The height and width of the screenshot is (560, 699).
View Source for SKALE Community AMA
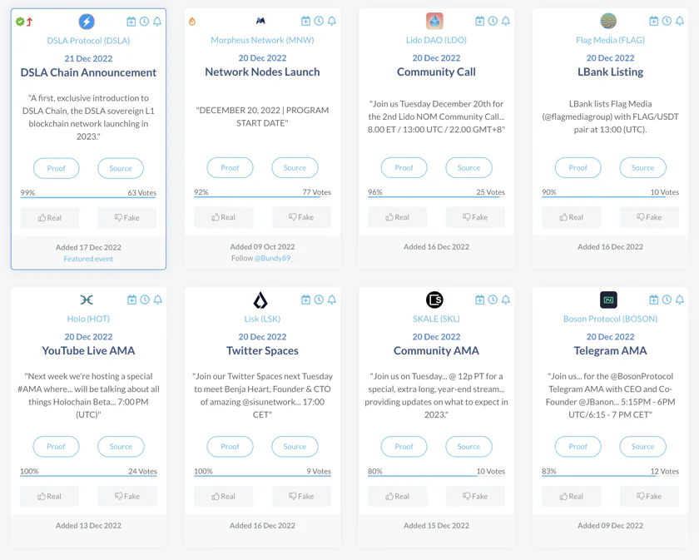pyautogui.click(x=469, y=446)
